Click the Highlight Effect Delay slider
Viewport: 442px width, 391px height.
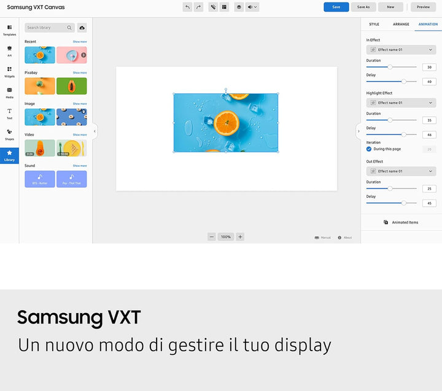[391, 134]
